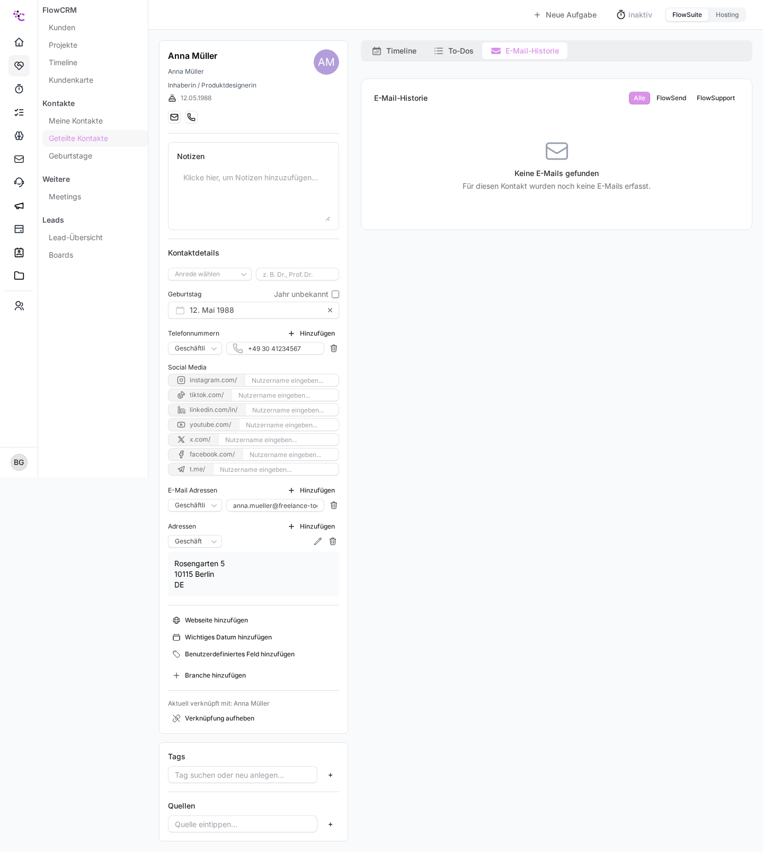Screen dimensions: 763x852
Task: Click the phone icon under Anna Müller's name
Action: (191, 117)
